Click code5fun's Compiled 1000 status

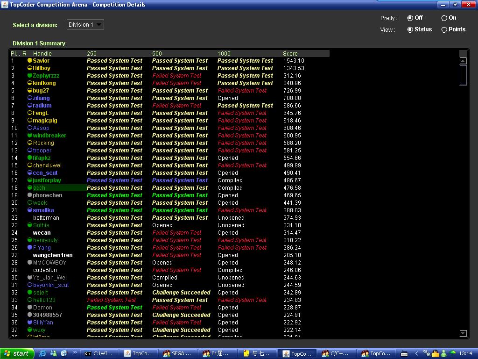point(230,270)
